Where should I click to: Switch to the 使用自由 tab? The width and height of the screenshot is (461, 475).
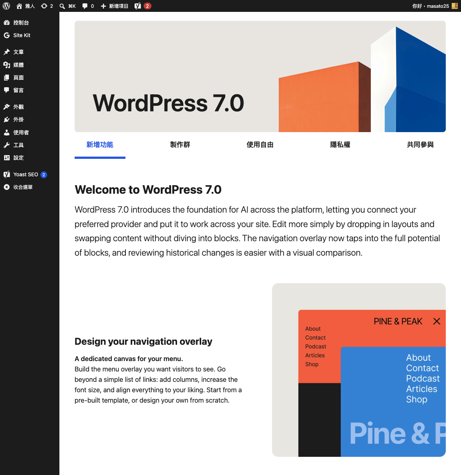coord(260,145)
